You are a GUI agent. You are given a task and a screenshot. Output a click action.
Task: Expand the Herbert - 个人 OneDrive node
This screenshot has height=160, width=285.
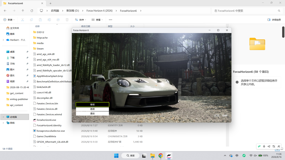click(3, 40)
